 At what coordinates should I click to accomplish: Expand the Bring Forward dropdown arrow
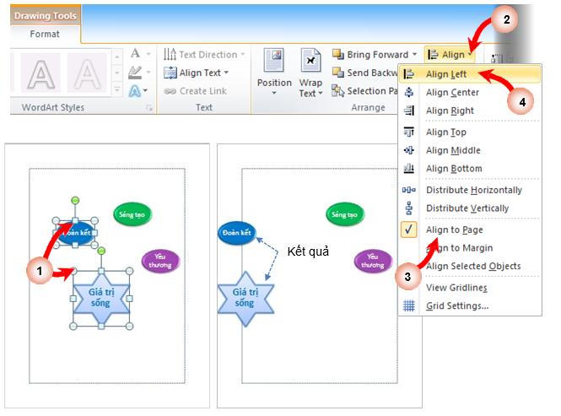coord(414,55)
